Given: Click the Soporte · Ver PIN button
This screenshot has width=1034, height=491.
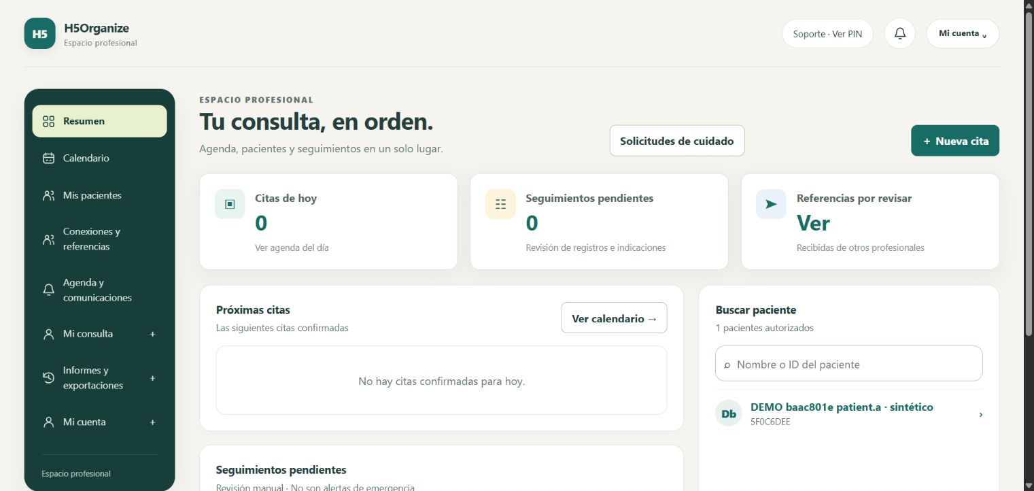Looking at the screenshot, I should point(827,33).
